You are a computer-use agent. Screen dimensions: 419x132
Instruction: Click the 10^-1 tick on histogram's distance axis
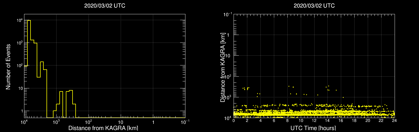point(185,122)
